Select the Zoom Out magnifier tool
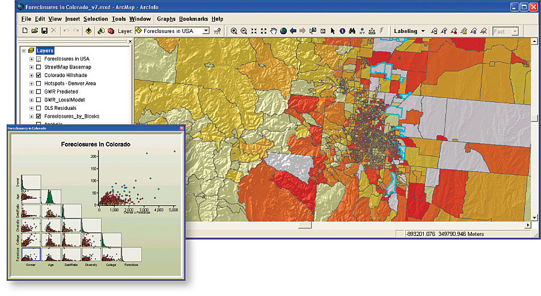Viewport: 541px width, 296px height. pos(243,31)
